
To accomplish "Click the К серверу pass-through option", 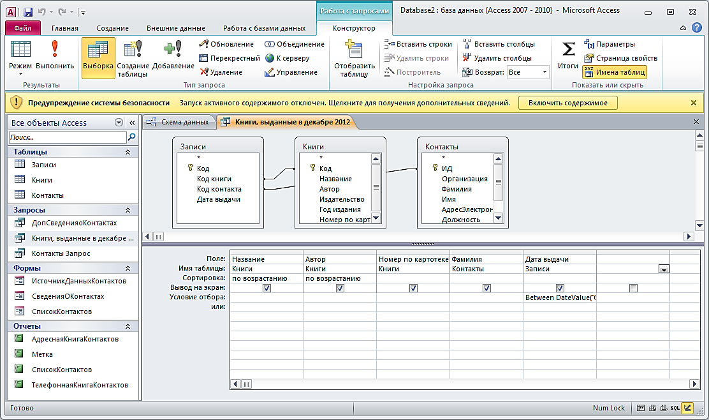I will point(287,58).
